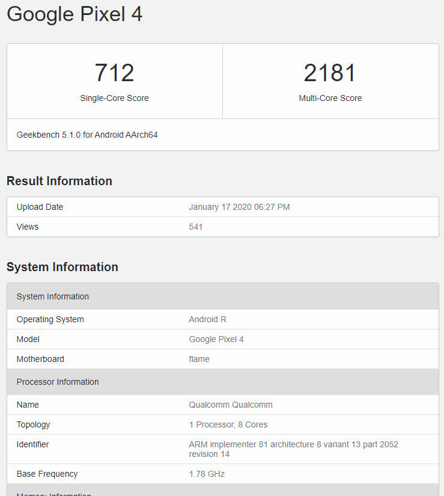Click the Operating System label
444x496 pixels.
pos(50,319)
